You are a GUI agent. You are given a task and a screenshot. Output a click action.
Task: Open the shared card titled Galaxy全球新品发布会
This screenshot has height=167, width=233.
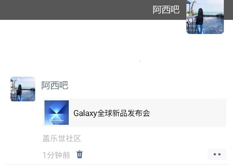134,113
